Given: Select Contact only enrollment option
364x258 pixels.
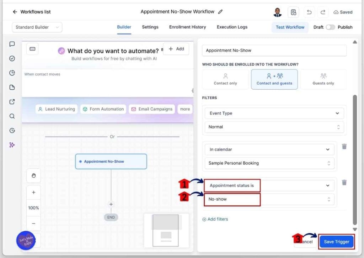Looking at the screenshot, I should pos(225,79).
